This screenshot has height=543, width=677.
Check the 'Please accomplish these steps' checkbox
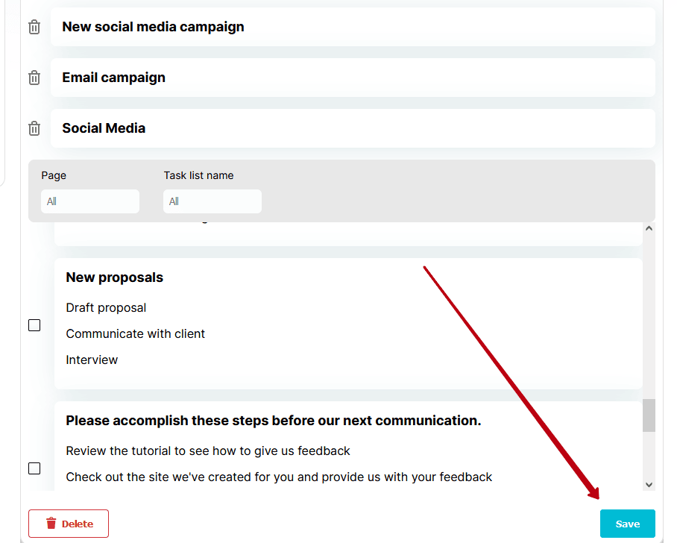tap(34, 468)
